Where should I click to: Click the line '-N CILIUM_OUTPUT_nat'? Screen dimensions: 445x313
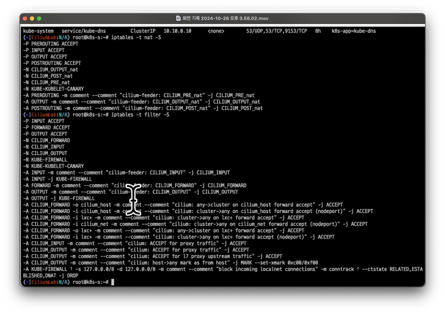[x=50, y=69]
